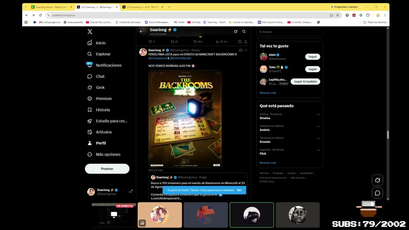Select the Spider-Man avatar call tile

click(206, 215)
